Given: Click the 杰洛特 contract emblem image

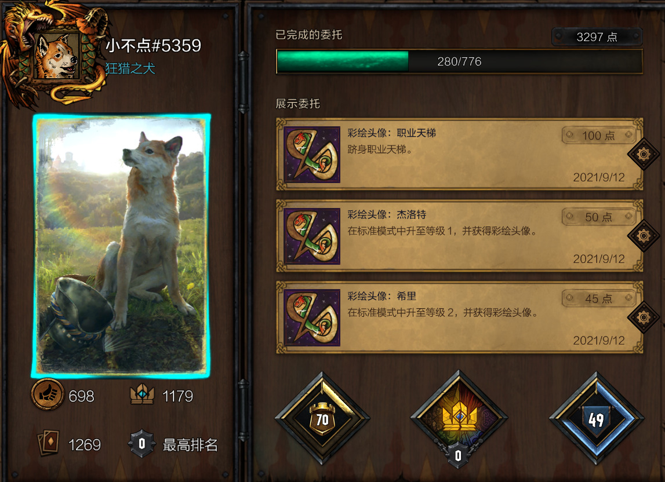Looking at the screenshot, I should pos(312,236).
